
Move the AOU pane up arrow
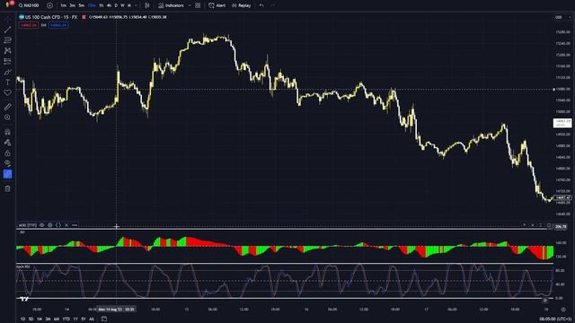click(x=525, y=225)
